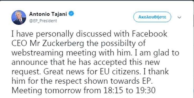
Task: Expand the tweet options chevron
Action: (179, 18)
